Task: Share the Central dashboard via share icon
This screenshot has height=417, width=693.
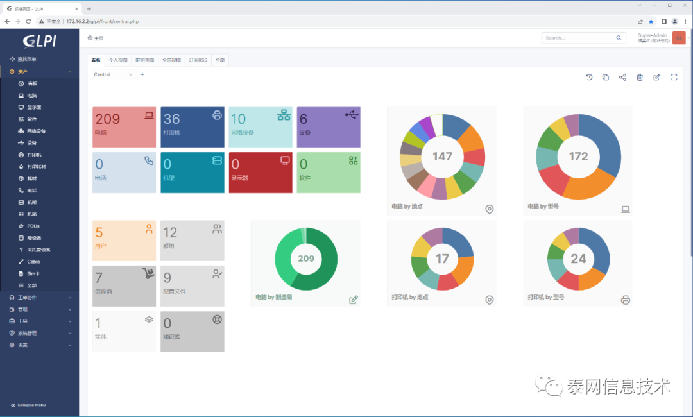Action: pos(622,77)
